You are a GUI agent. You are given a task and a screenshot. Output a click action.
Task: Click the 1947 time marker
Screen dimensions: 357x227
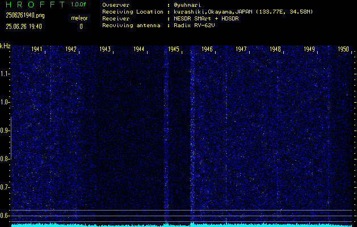(x=241, y=49)
